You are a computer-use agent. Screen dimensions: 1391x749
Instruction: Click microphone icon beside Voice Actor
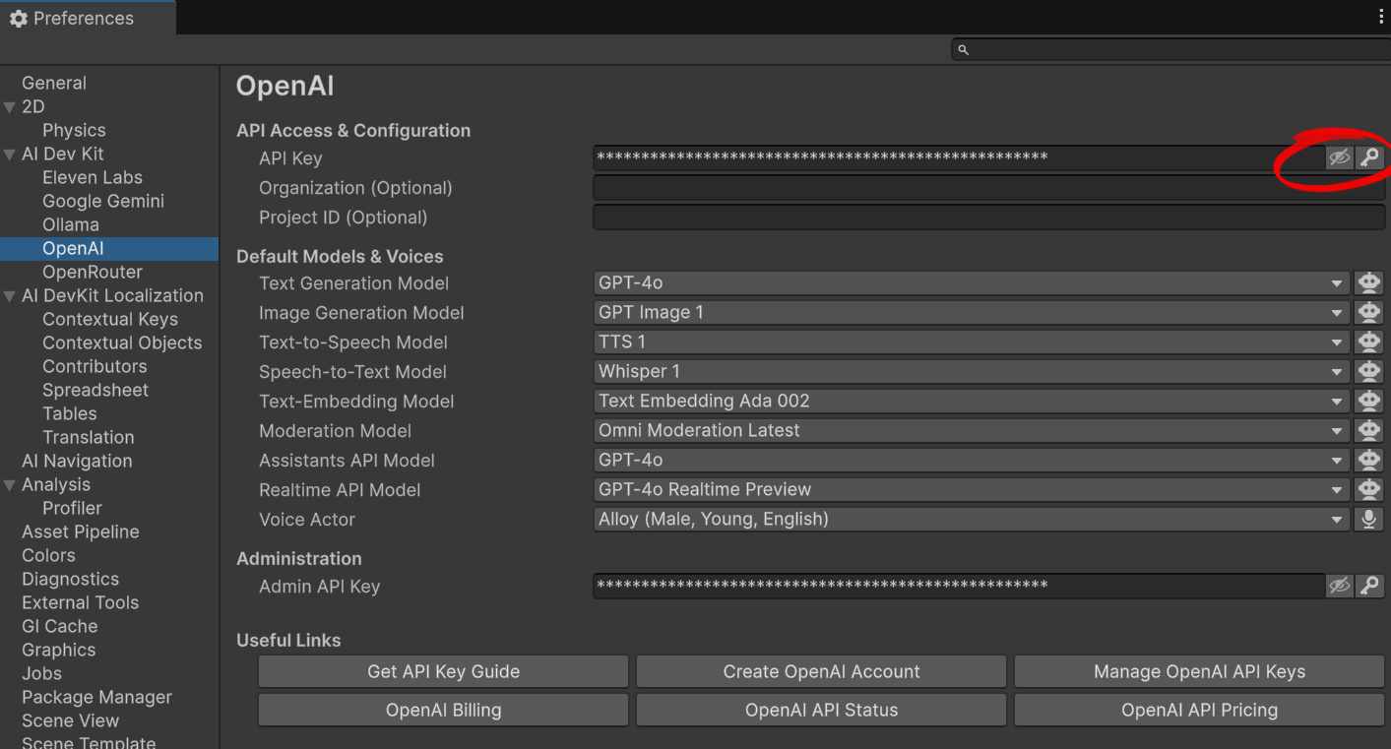(1368, 520)
